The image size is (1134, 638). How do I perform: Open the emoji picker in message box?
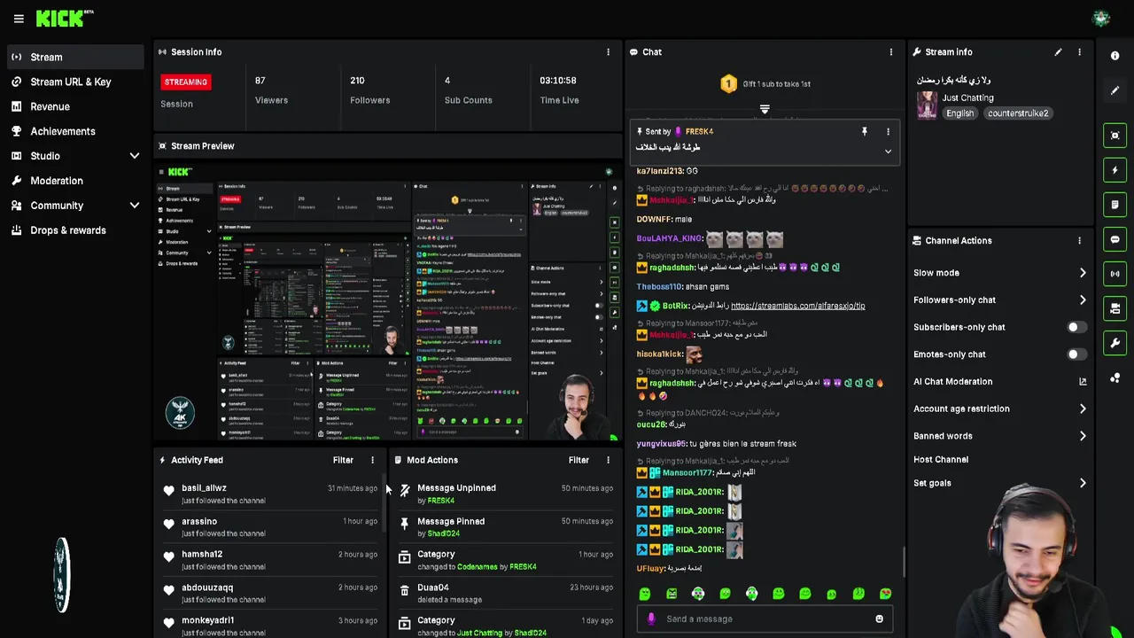click(879, 619)
